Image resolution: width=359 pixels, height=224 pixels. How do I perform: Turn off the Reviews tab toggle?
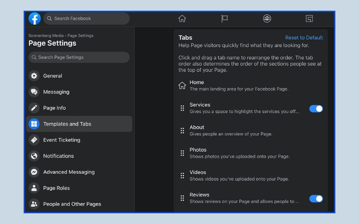(316, 198)
